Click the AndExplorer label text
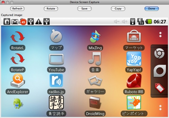 (x=18, y=92)
